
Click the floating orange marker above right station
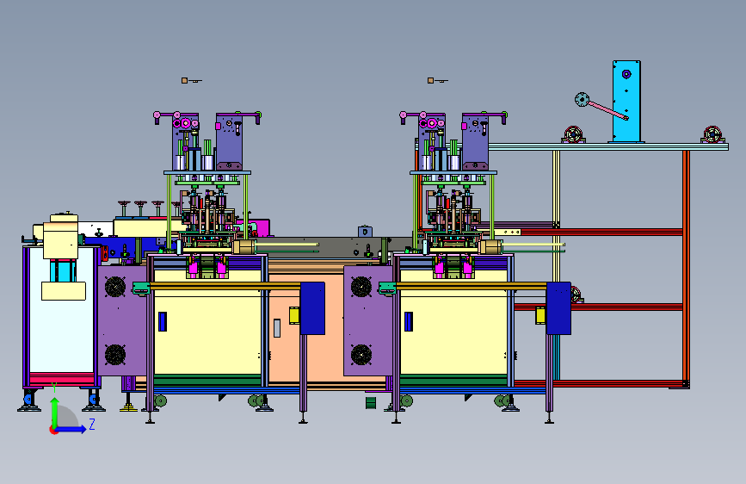point(430,80)
